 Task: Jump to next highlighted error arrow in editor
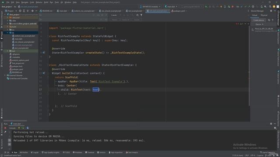248,24
